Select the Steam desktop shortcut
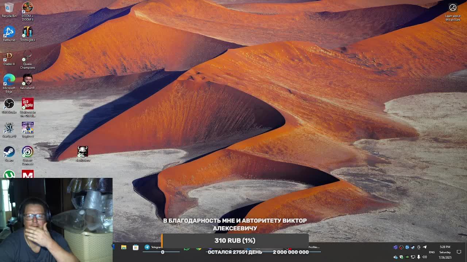 tap(9, 154)
